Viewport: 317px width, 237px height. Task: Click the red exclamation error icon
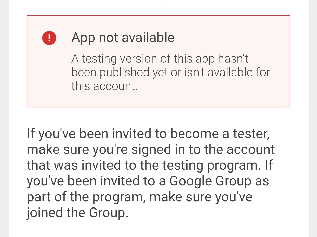point(49,38)
